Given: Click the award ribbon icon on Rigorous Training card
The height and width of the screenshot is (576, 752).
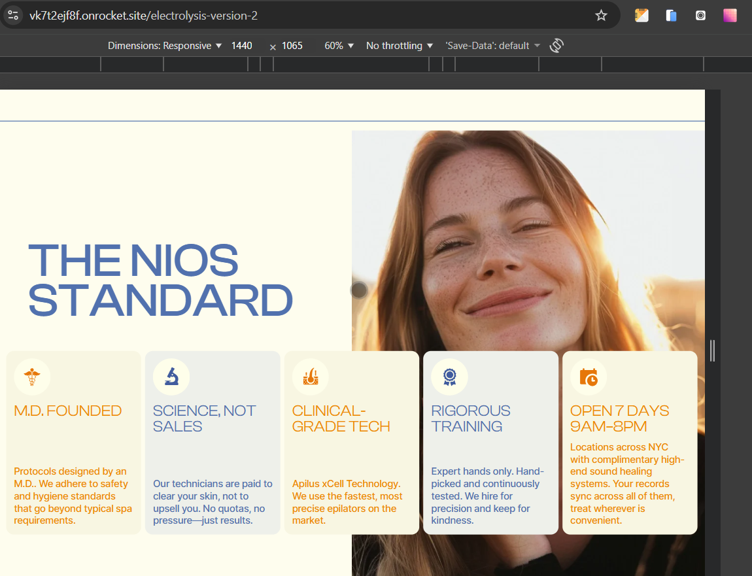Looking at the screenshot, I should click(449, 377).
